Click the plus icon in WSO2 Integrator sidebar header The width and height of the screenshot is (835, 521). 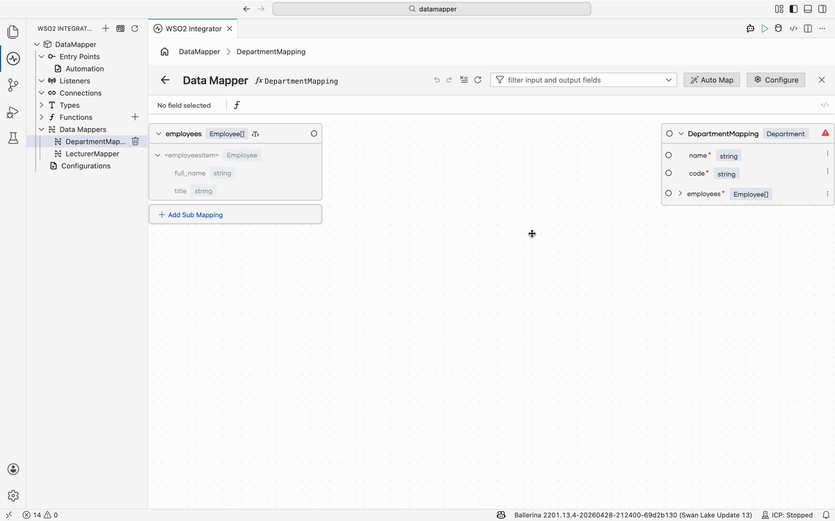point(106,29)
